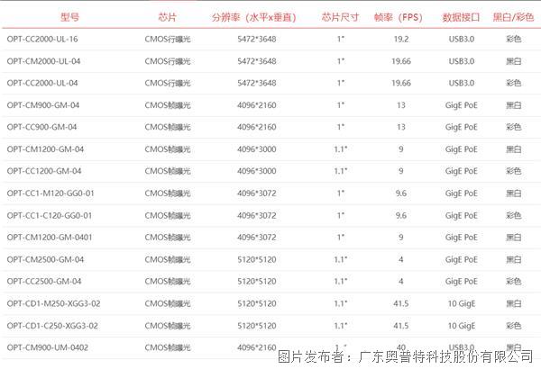This screenshot has width=541, height=369.
Task: Click model OPT-CC2500-GM-04
Action: [x=44, y=282]
